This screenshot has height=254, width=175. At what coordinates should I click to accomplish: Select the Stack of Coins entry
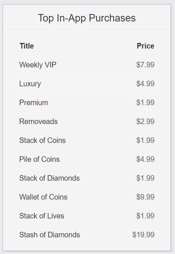click(x=42, y=140)
